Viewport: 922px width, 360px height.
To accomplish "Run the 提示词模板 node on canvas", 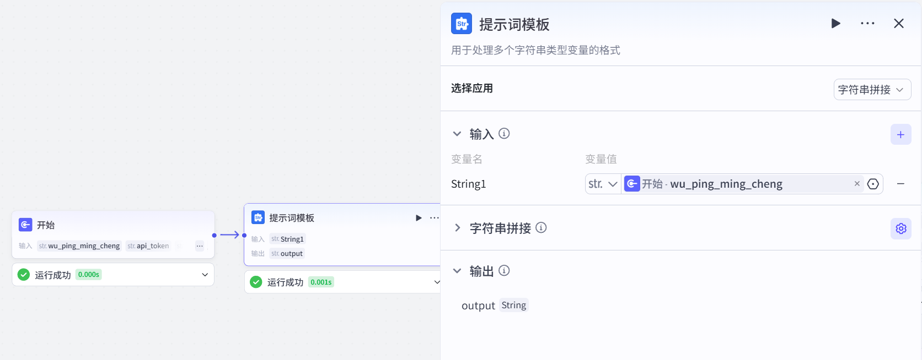I will click(419, 218).
